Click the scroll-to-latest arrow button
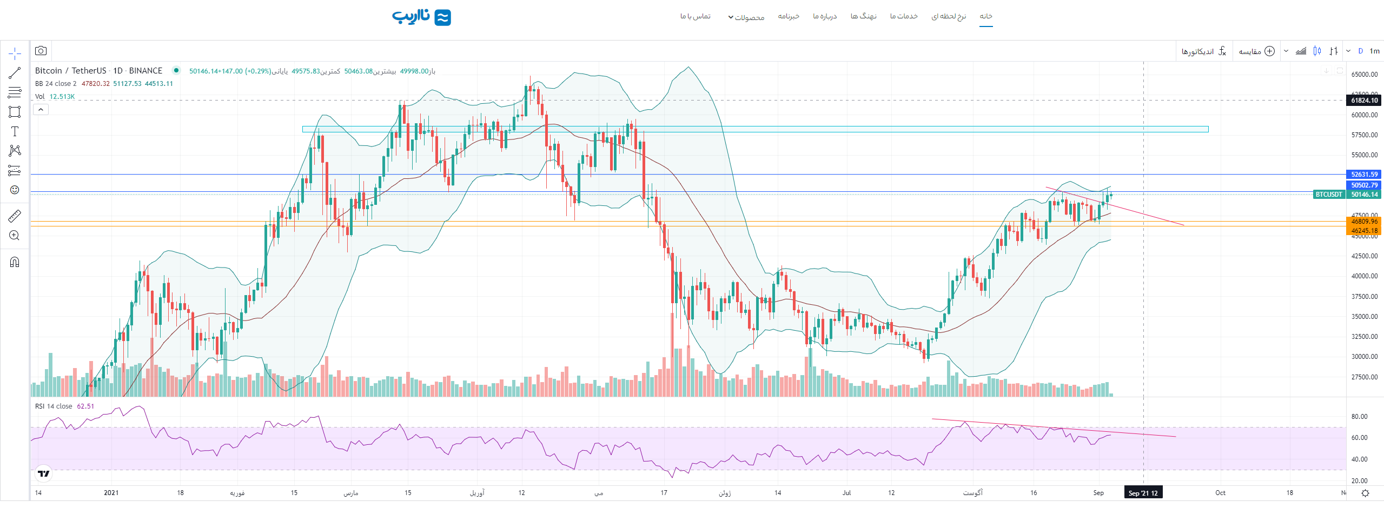1384x521 pixels. click(x=1326, y=71)
